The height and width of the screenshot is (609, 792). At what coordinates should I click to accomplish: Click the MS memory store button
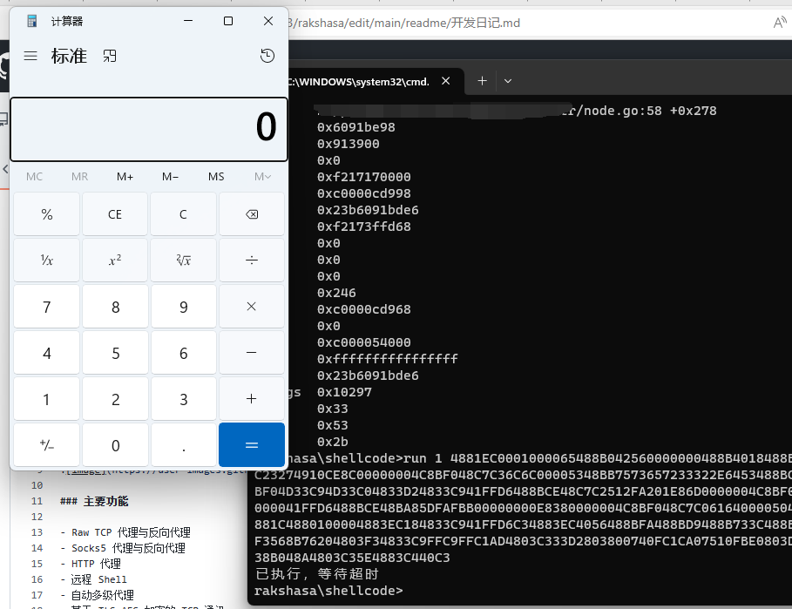tap(216, 177)
